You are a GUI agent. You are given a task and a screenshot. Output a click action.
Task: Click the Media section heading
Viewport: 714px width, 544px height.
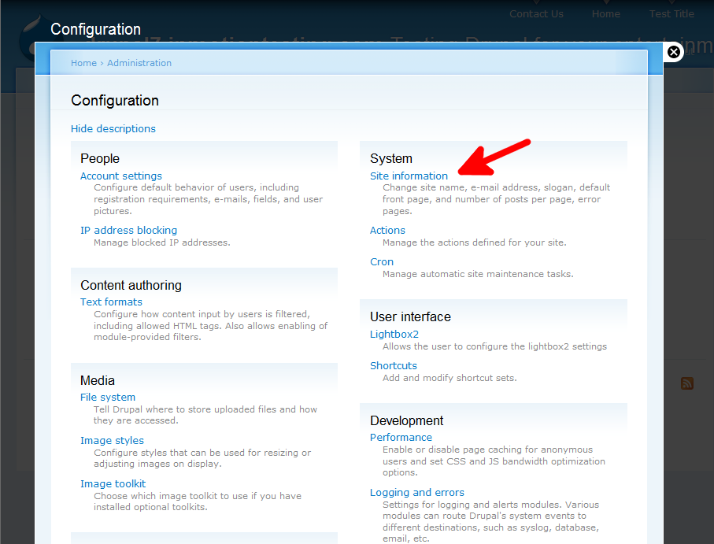coord(98,380)
